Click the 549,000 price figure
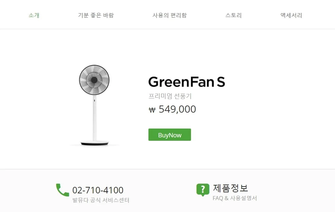The image size is (335, 212). 177,109
